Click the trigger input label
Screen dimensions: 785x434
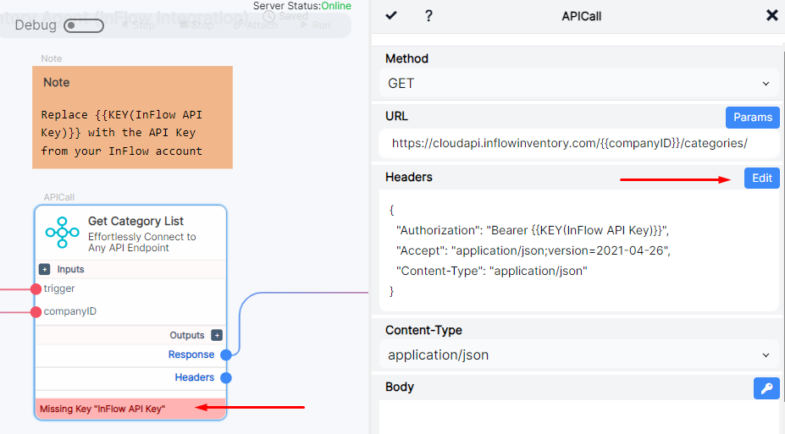59,288
